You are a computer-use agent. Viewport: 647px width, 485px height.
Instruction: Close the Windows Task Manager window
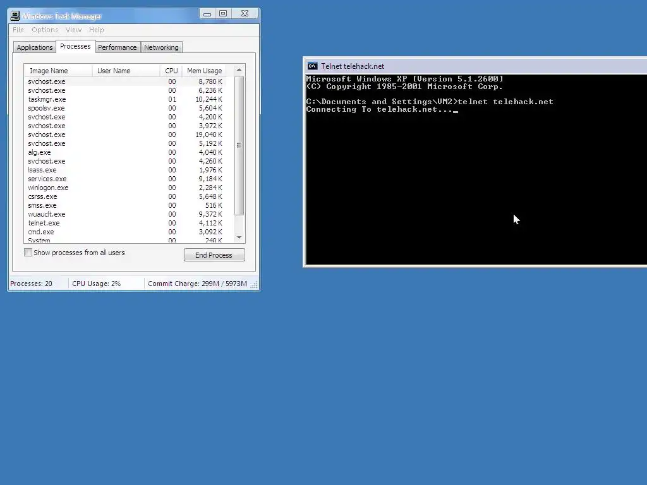245,14
